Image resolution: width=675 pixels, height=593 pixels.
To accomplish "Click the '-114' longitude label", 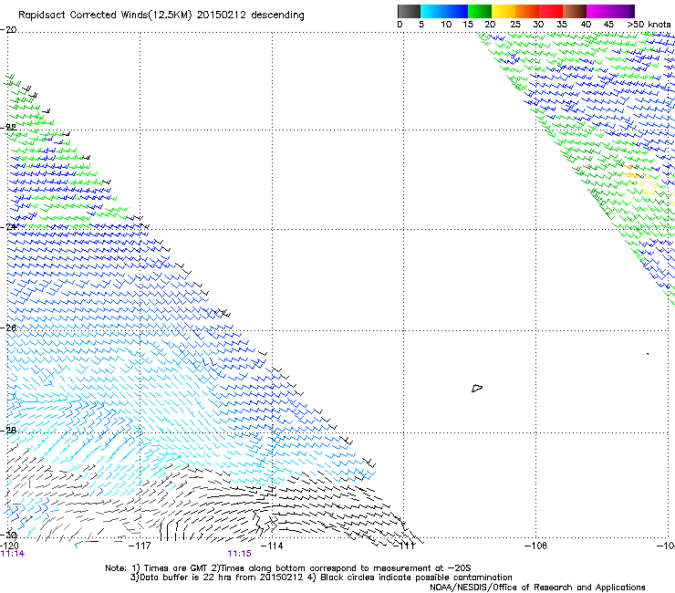I will click(x=272, y=546).
